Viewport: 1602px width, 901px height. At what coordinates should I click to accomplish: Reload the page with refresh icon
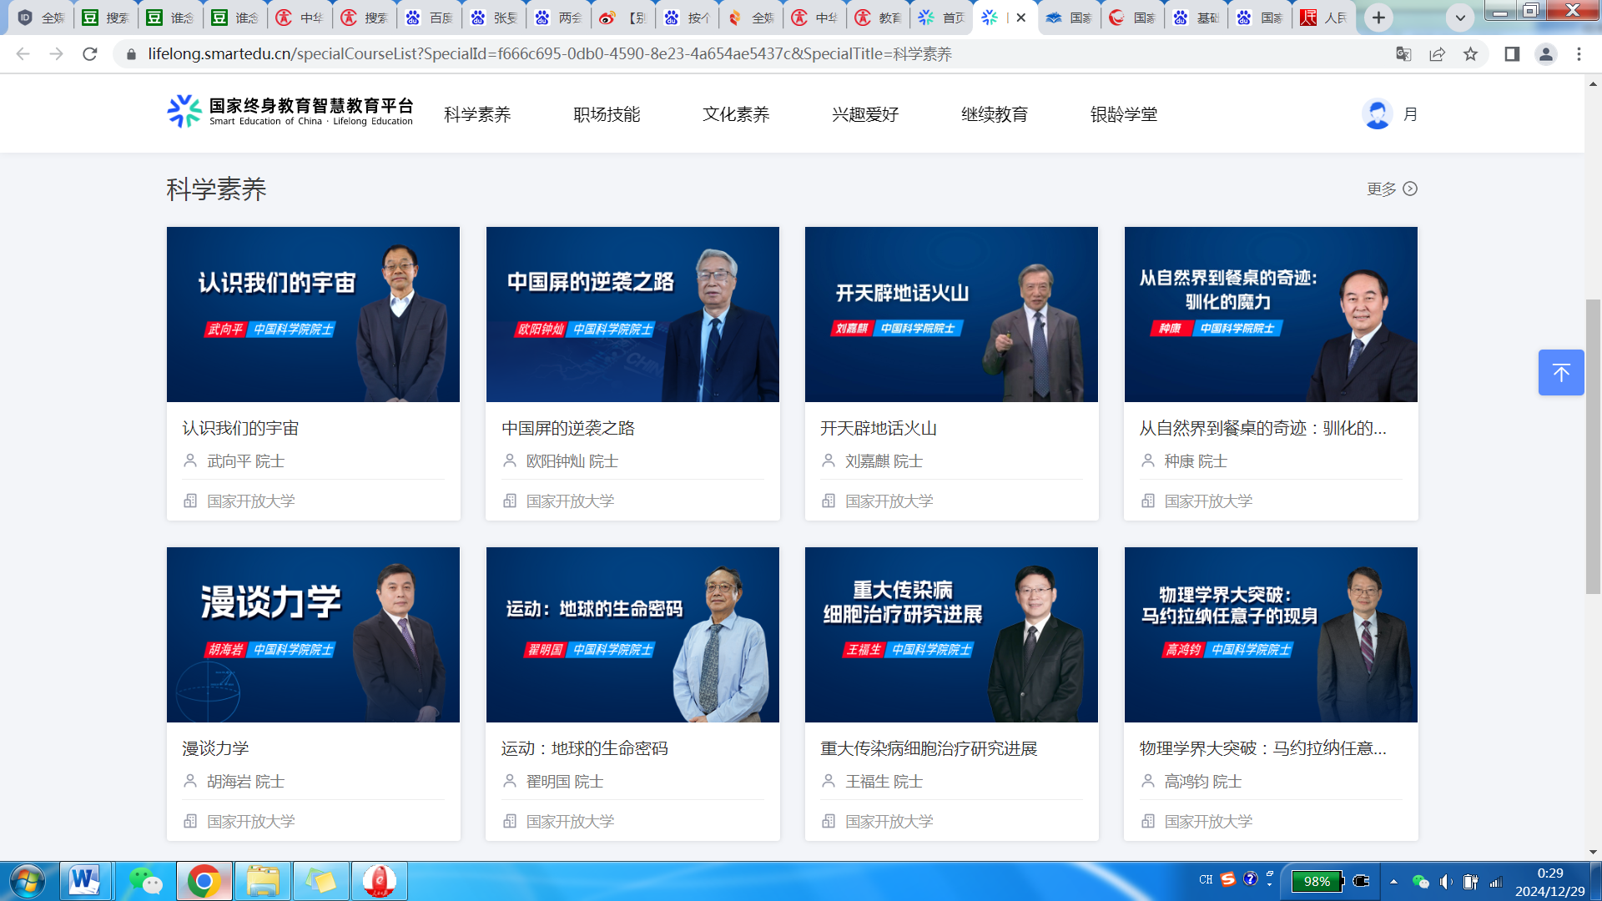[90, 54]
